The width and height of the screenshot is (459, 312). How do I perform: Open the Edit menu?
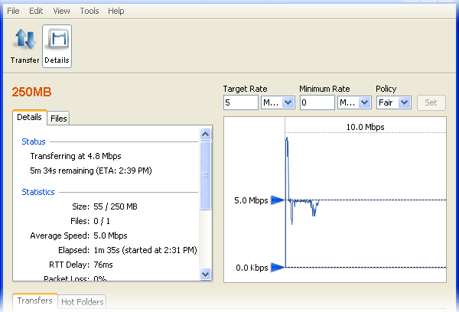[36, 11]
